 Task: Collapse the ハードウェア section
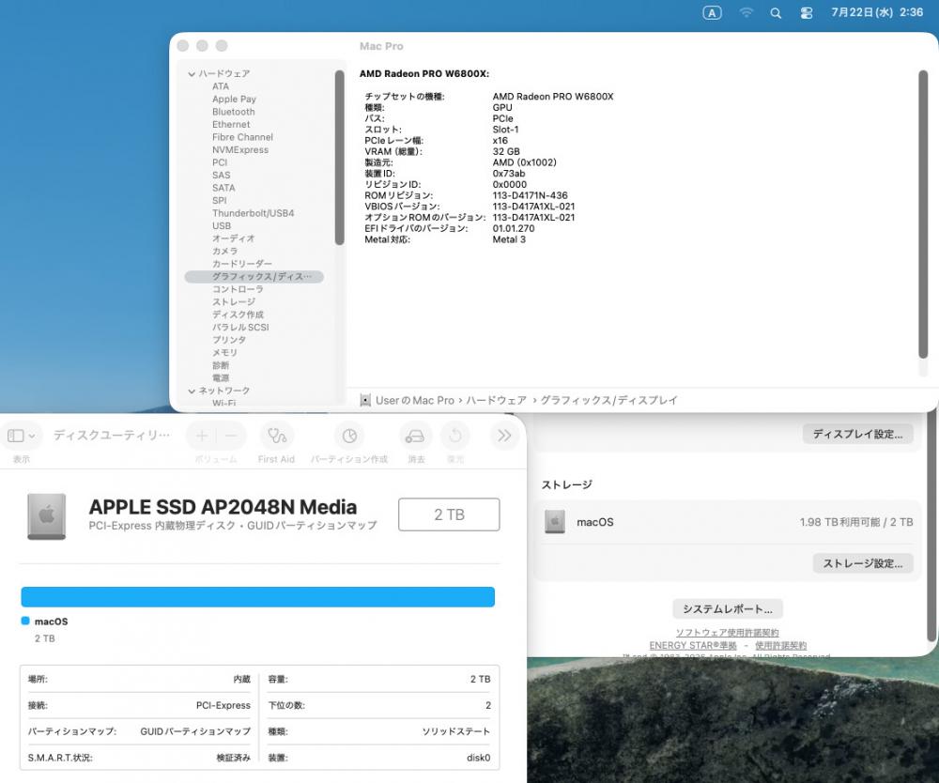tap(192, 74)
